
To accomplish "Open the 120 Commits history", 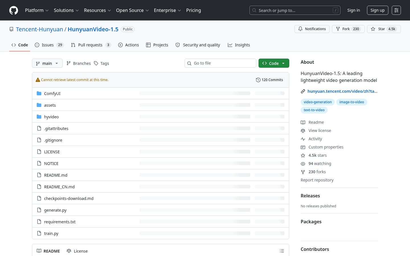I will tap(269, 80).
